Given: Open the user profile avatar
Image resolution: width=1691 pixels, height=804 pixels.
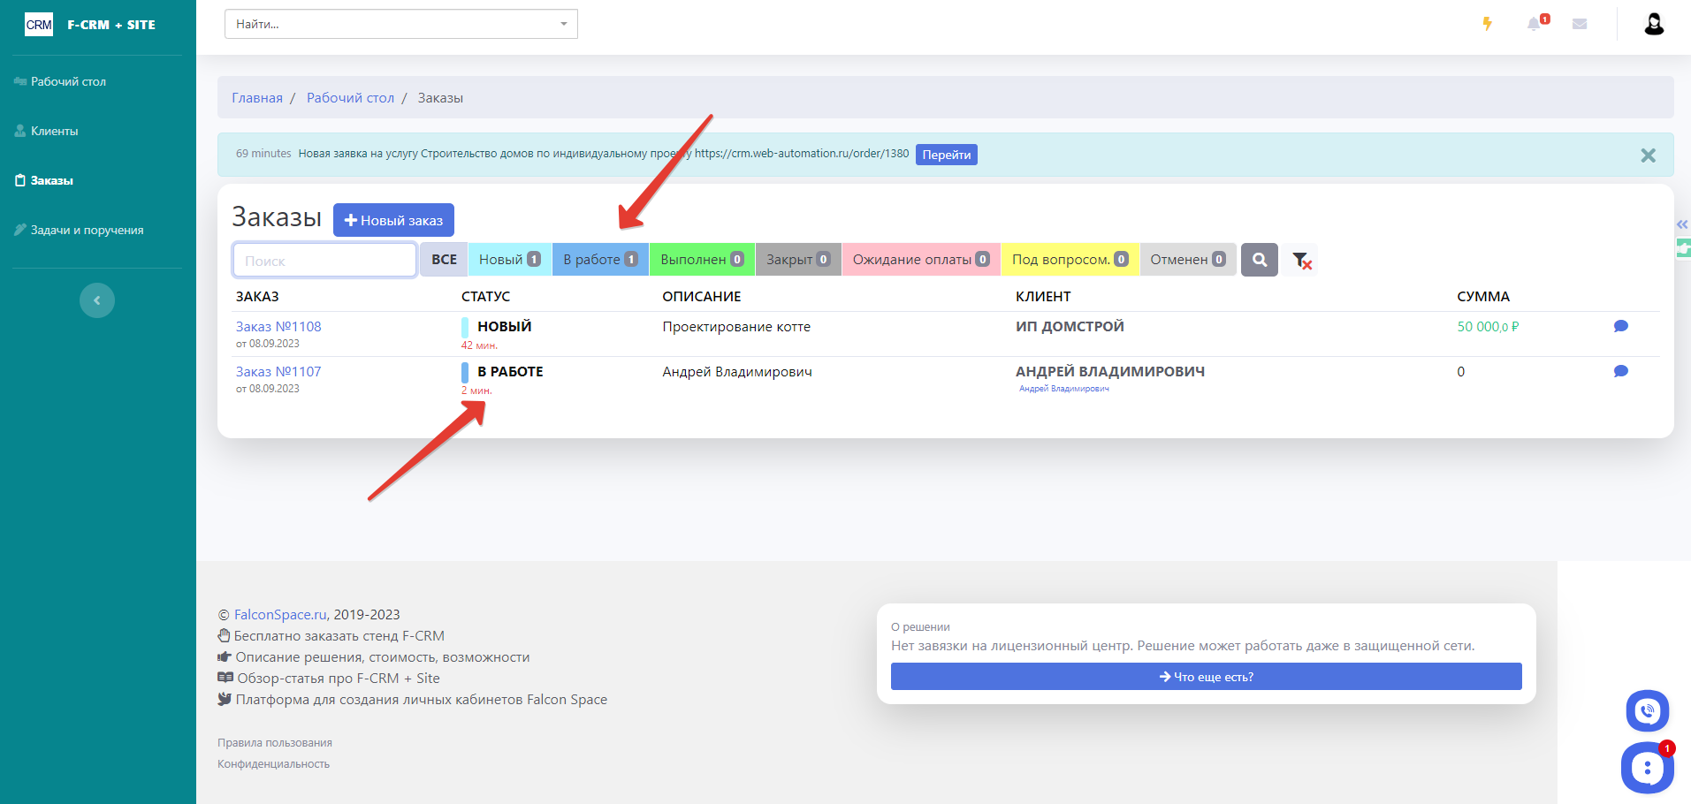Looking at the screenshot, I should click(1653, 24).
